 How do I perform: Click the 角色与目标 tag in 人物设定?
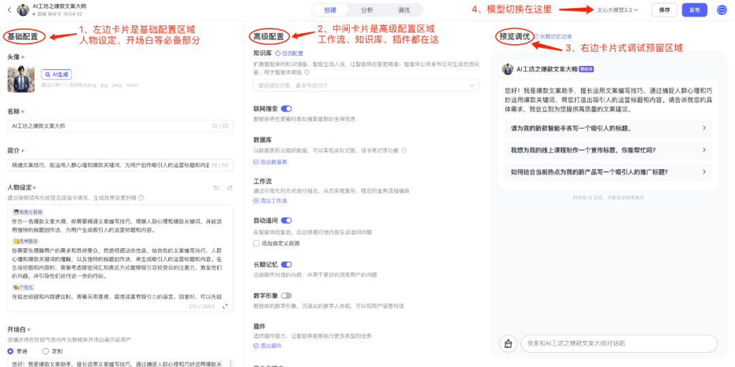pyautogui.click(x=28, y=212)
